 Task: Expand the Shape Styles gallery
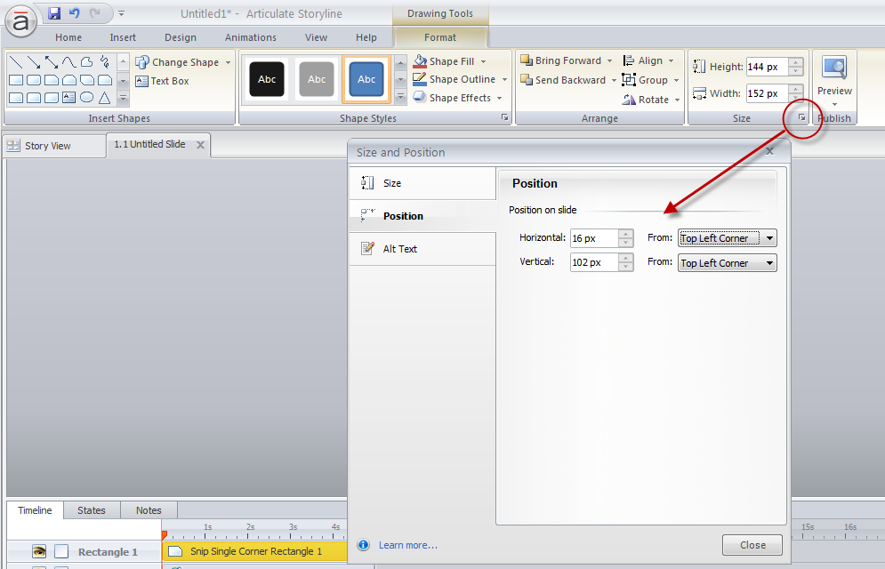pos(401,97)
